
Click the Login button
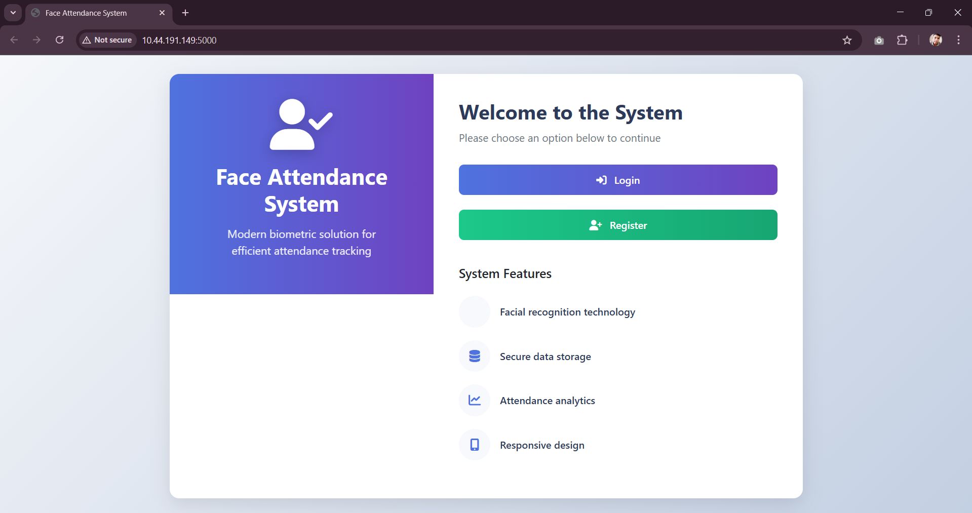click(617, 180)
